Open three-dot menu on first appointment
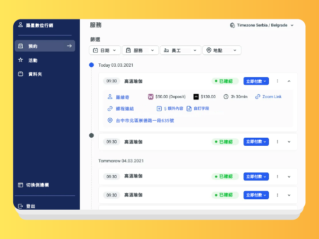This screenshot has height=239, width=319. pyautogui.click(x=277, y=81)
